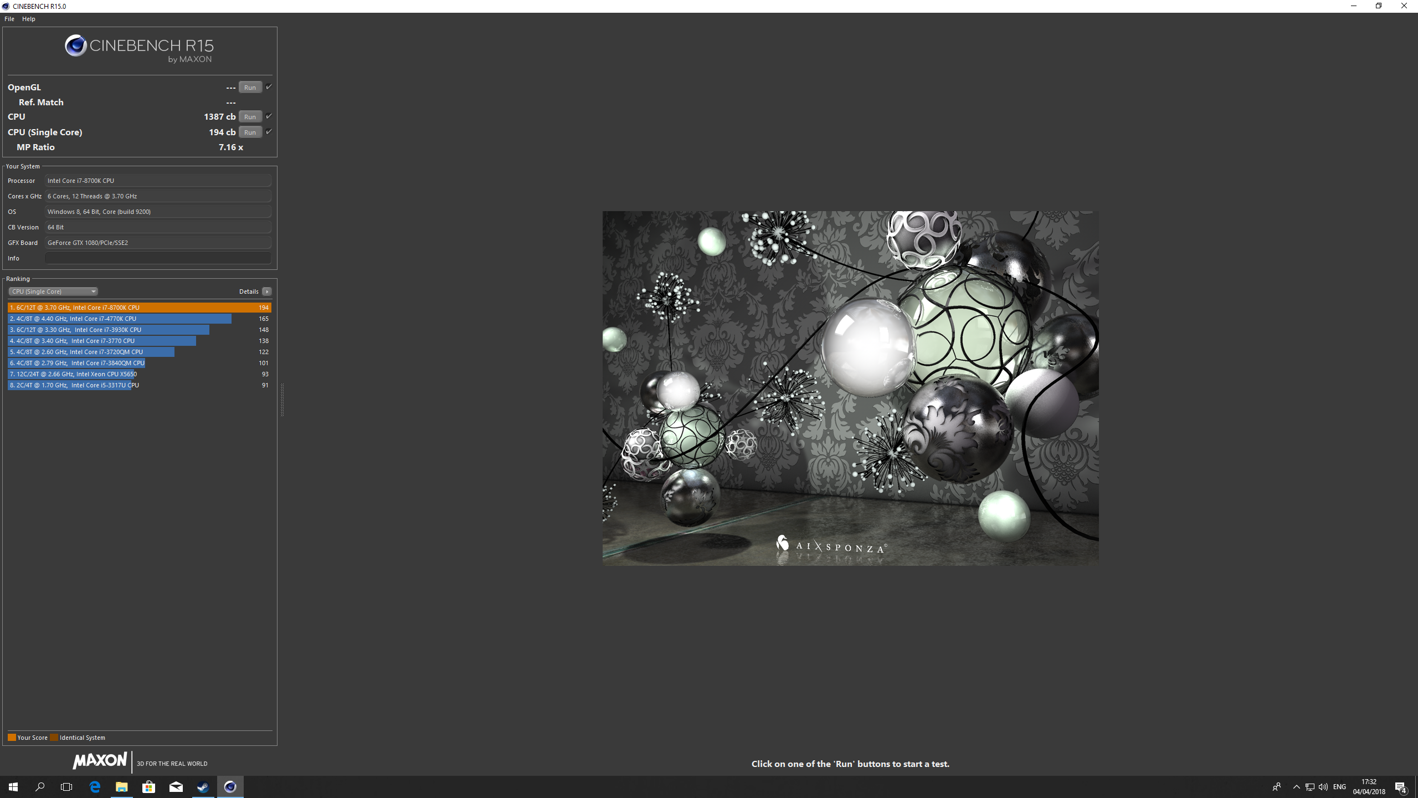Open the File menu
Viewport: 1418px width, 798px height.
pyautogui.click(x=9, y=19)
